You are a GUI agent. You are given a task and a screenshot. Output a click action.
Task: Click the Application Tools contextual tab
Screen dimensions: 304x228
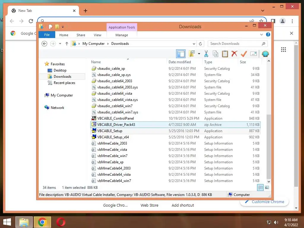tap(122, 27)
